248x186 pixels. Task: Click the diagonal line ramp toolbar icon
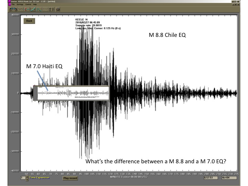click(33, 10)
